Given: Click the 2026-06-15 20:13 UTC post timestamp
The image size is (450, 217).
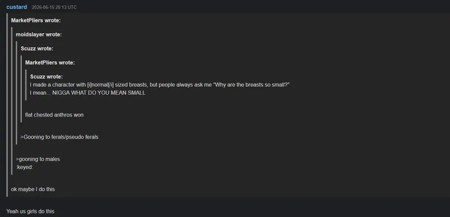Looking at the screenshot, I should click(54, 7).
